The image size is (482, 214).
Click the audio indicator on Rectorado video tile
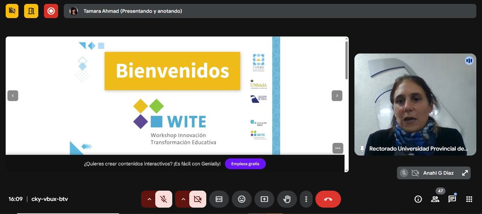tap(469, 61)
